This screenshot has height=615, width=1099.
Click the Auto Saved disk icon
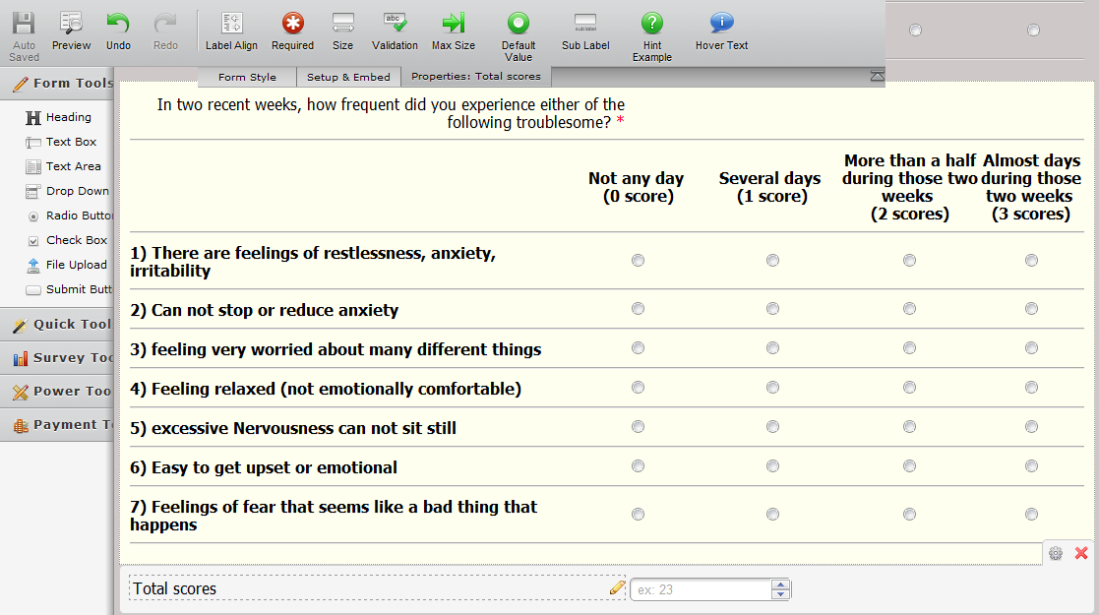(24, 24)
